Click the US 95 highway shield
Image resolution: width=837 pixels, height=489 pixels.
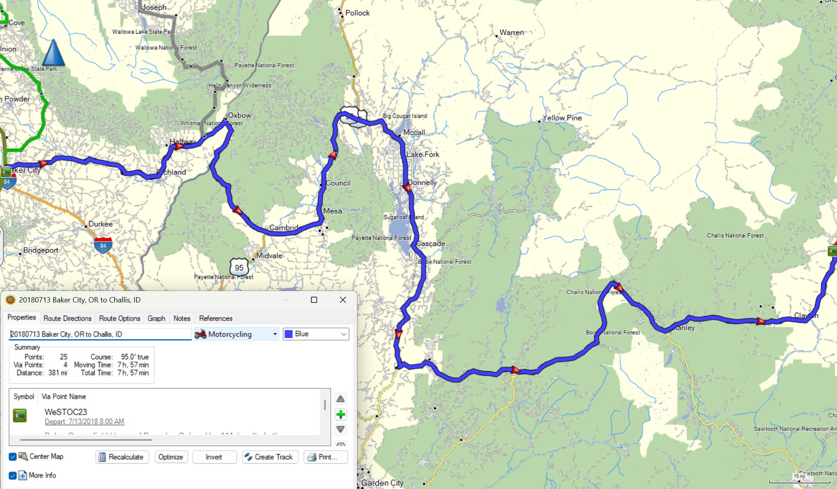pyautogui.click(x=239, y=267)
